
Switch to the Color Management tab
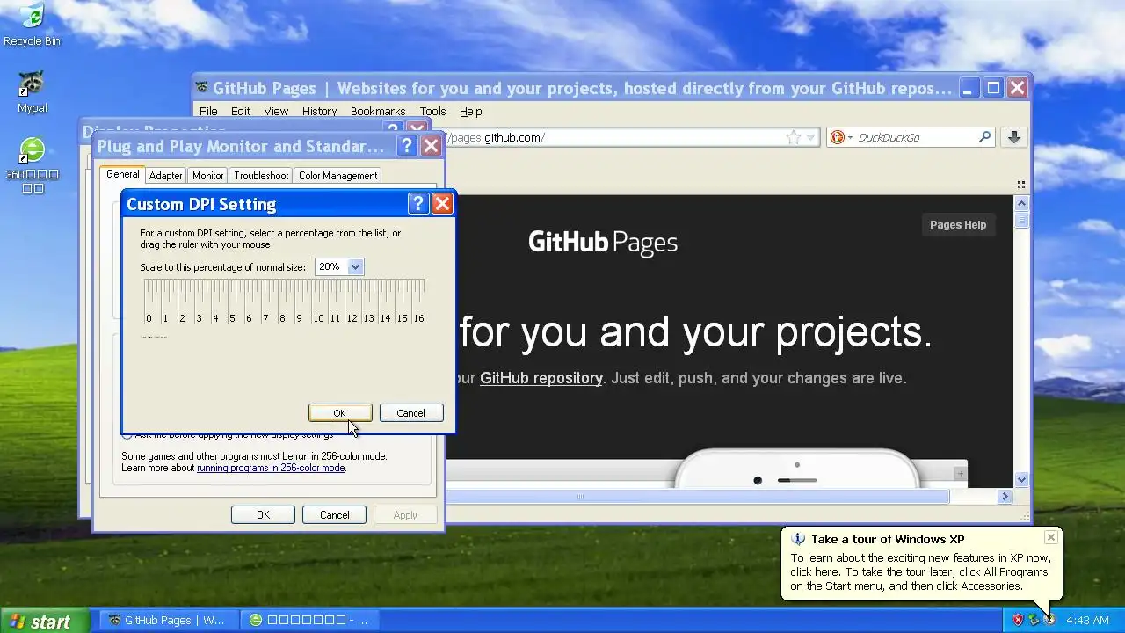pos(337,176)
